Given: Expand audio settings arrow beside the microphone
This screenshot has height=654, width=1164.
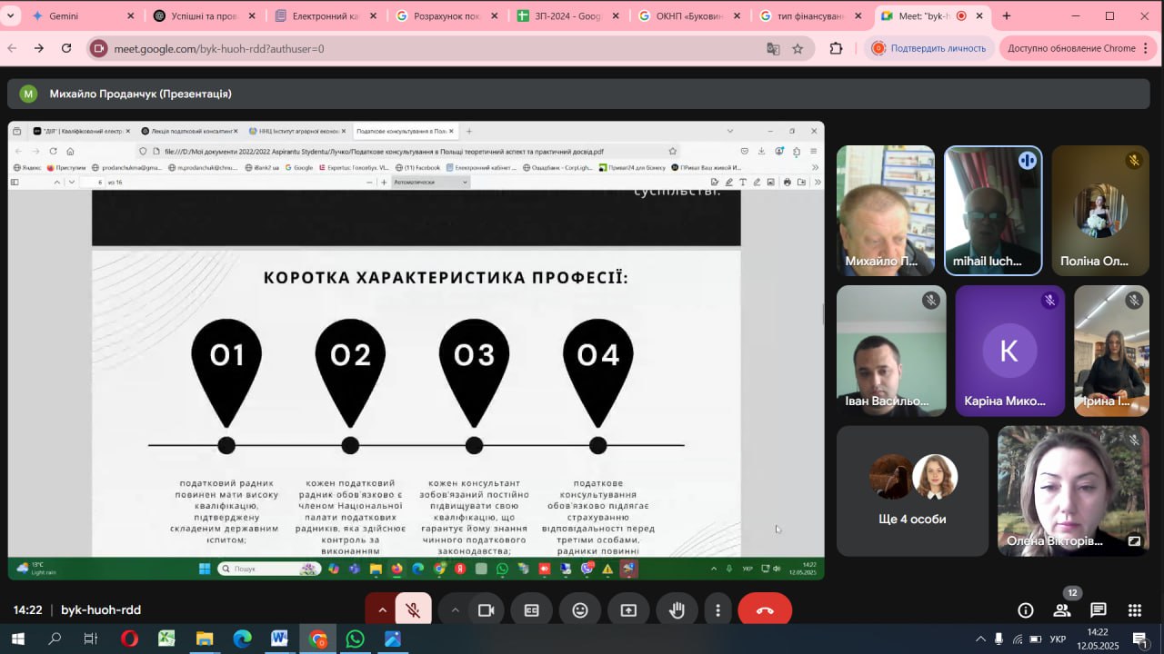Looking at the screenshot, I should (382, 610).
